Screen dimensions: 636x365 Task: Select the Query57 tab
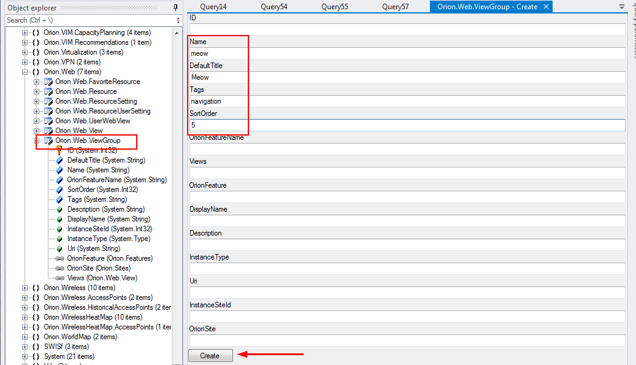[396, 7]
